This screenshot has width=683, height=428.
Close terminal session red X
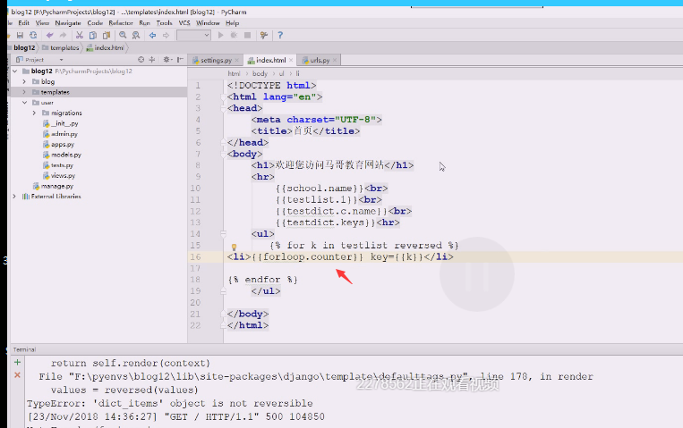[x=17, y=375]
